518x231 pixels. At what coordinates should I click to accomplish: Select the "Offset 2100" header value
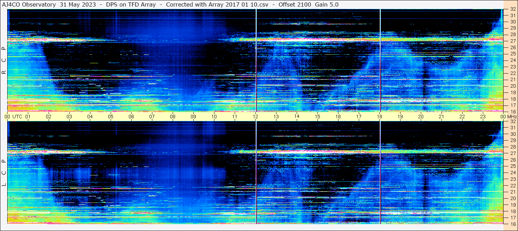(295, 5)
